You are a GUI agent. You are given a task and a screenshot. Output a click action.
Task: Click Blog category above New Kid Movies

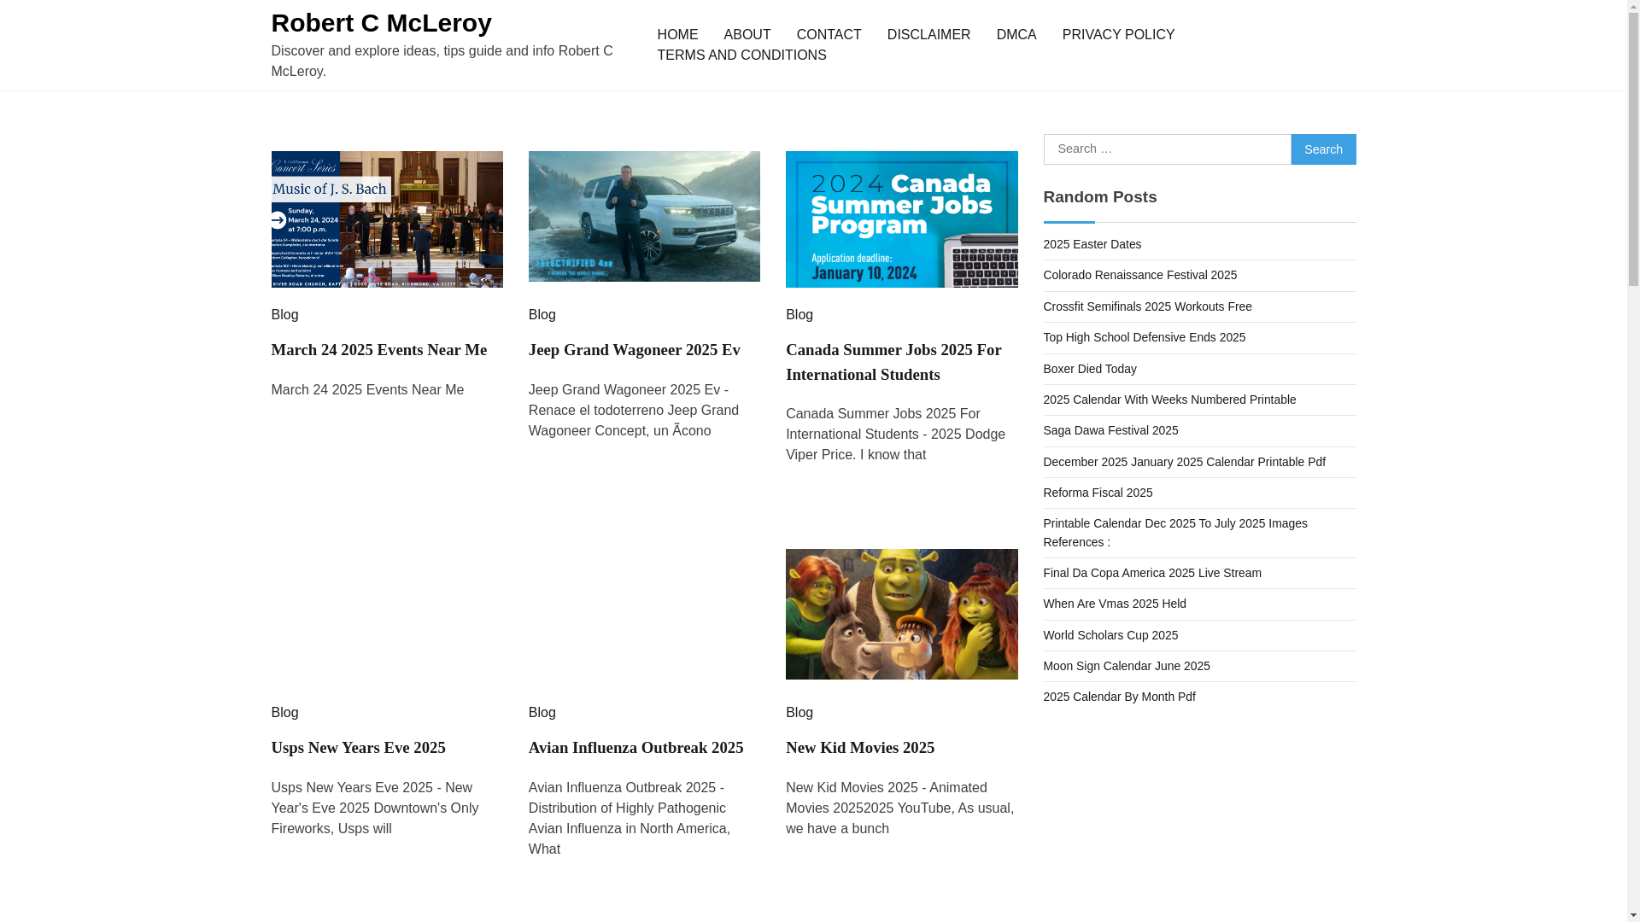click(799, 713)
